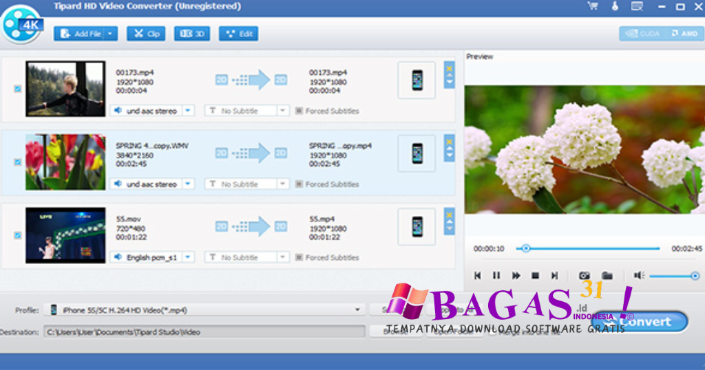
Task: Open device profile icon for SPRING WMV row
Action: pos(417,153)
